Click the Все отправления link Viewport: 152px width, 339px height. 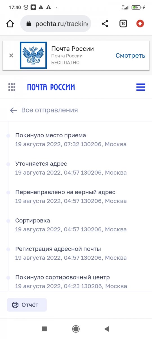[50, 110]
